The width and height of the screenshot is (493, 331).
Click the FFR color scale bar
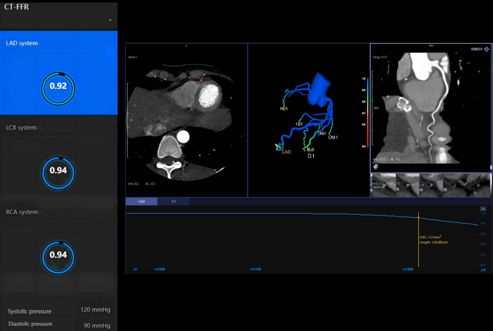click(x=367, y=112)
